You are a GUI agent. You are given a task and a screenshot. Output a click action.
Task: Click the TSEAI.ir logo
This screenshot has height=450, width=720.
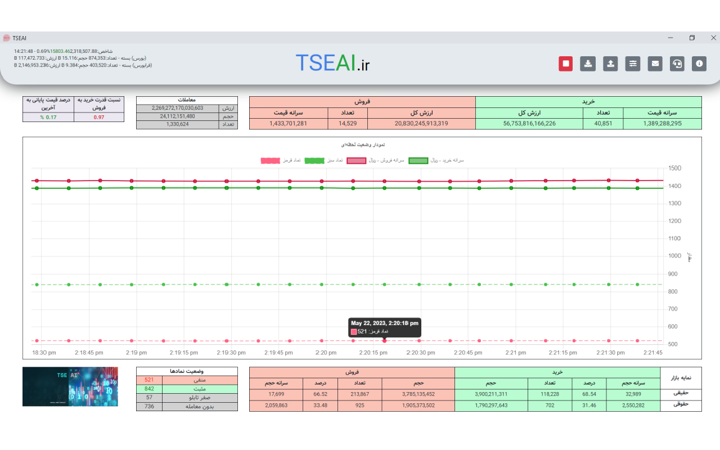click(x=332, y=63)
